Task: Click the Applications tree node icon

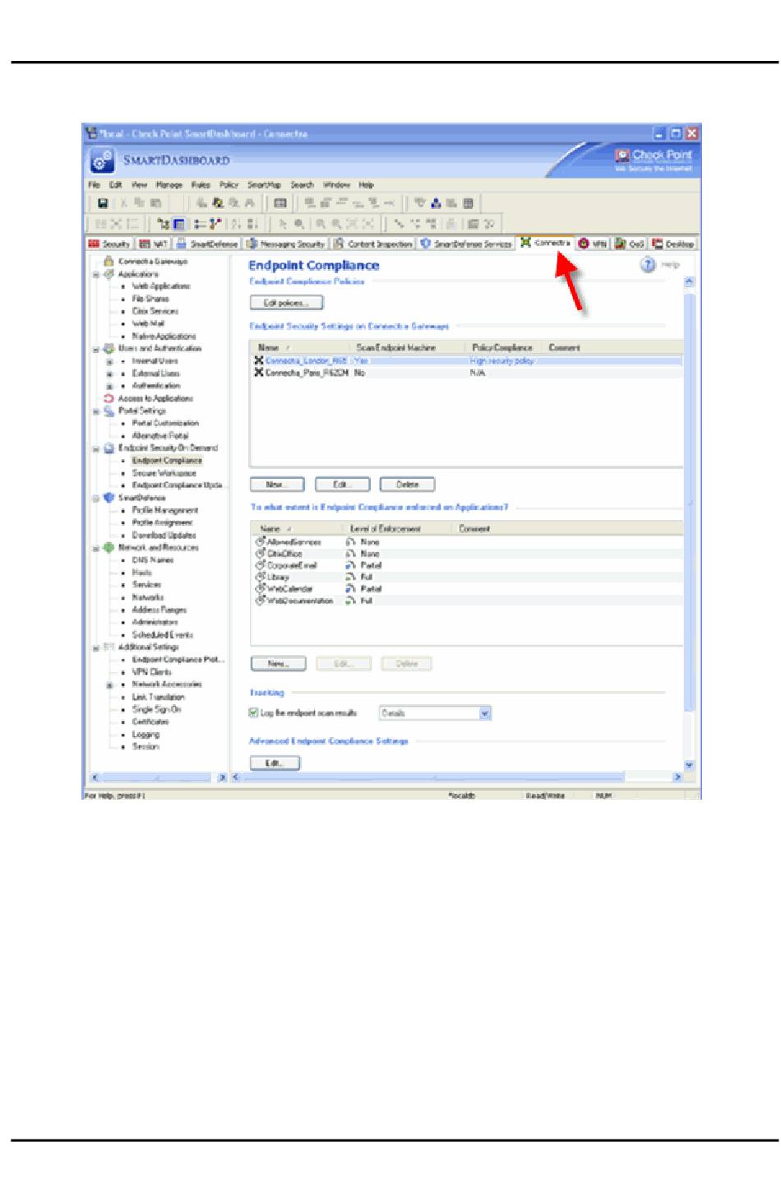Action: (109, 274)
